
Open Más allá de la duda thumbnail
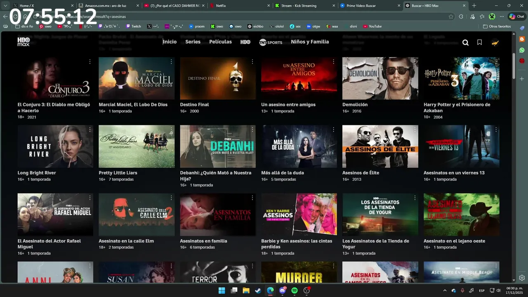tap(299, 146)
